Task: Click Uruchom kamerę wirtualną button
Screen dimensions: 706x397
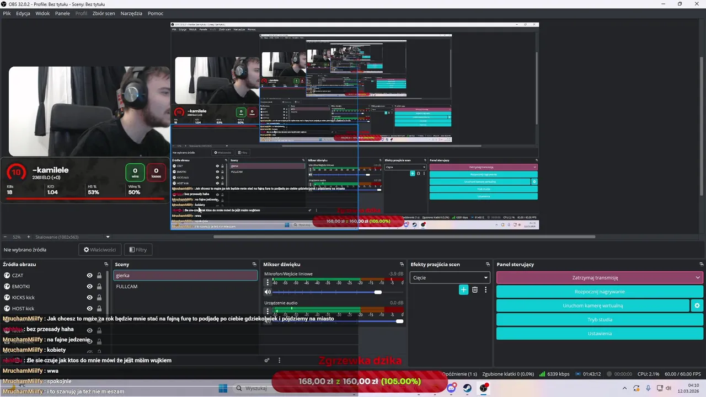Action: (593, 305)
